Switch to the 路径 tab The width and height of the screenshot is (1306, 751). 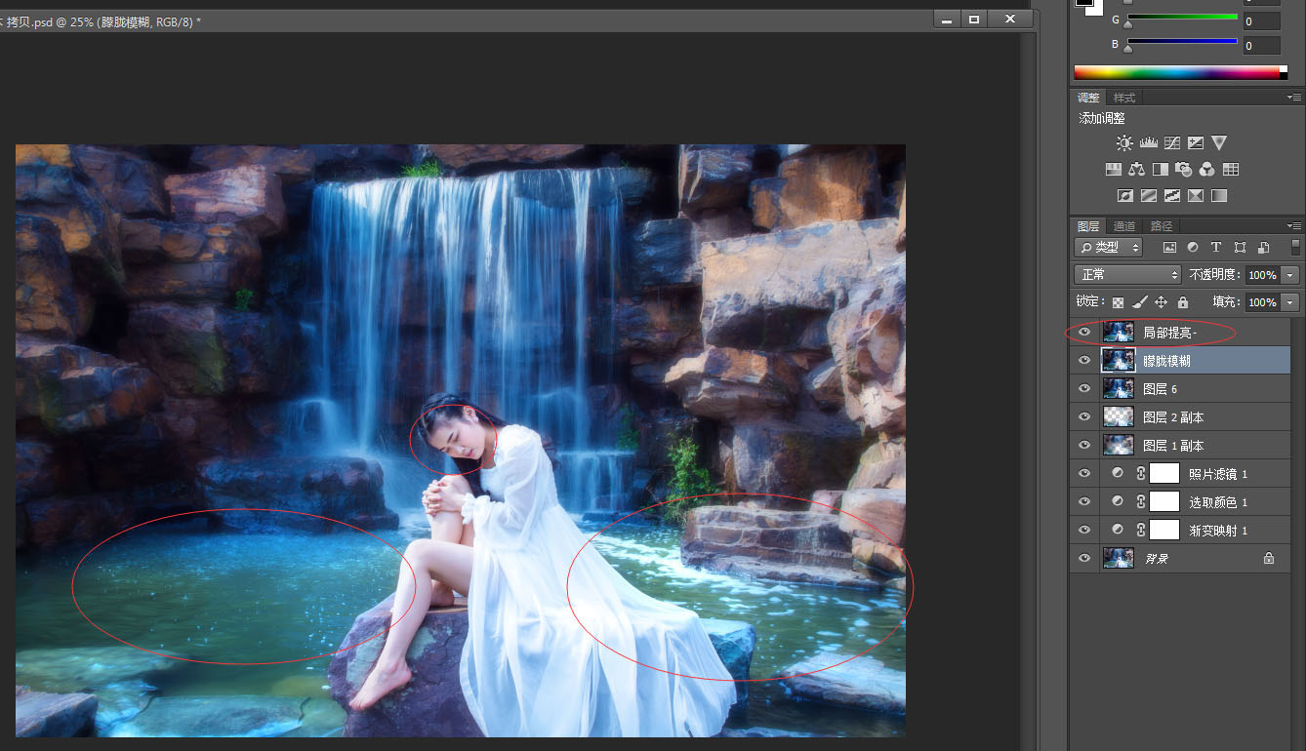point(1162,226)
